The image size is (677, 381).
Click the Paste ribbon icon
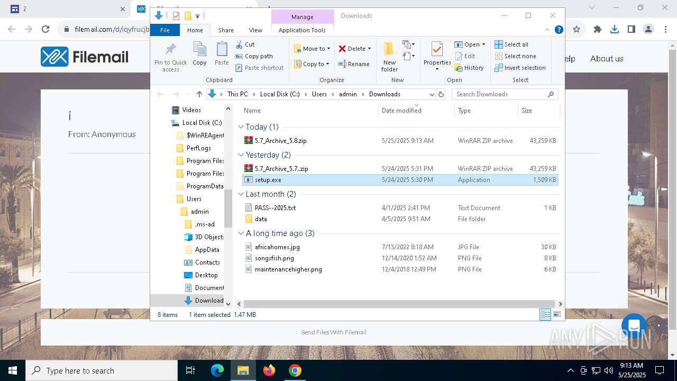click(222, 54)
